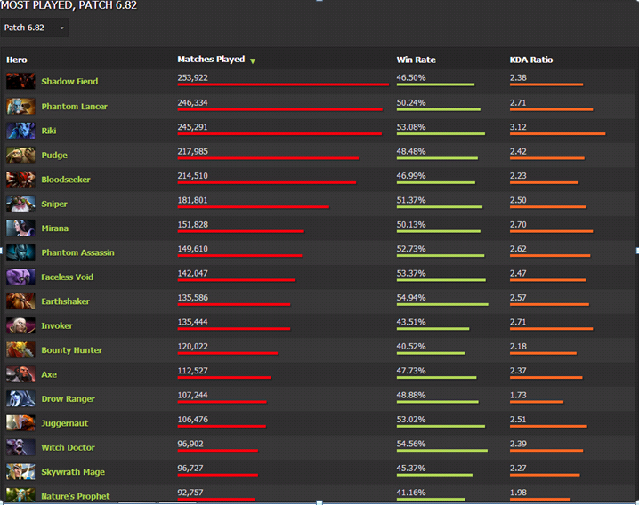Select the 96,727 matches played value
Viewport: 639px width, 505px height.
coord(190,469)
